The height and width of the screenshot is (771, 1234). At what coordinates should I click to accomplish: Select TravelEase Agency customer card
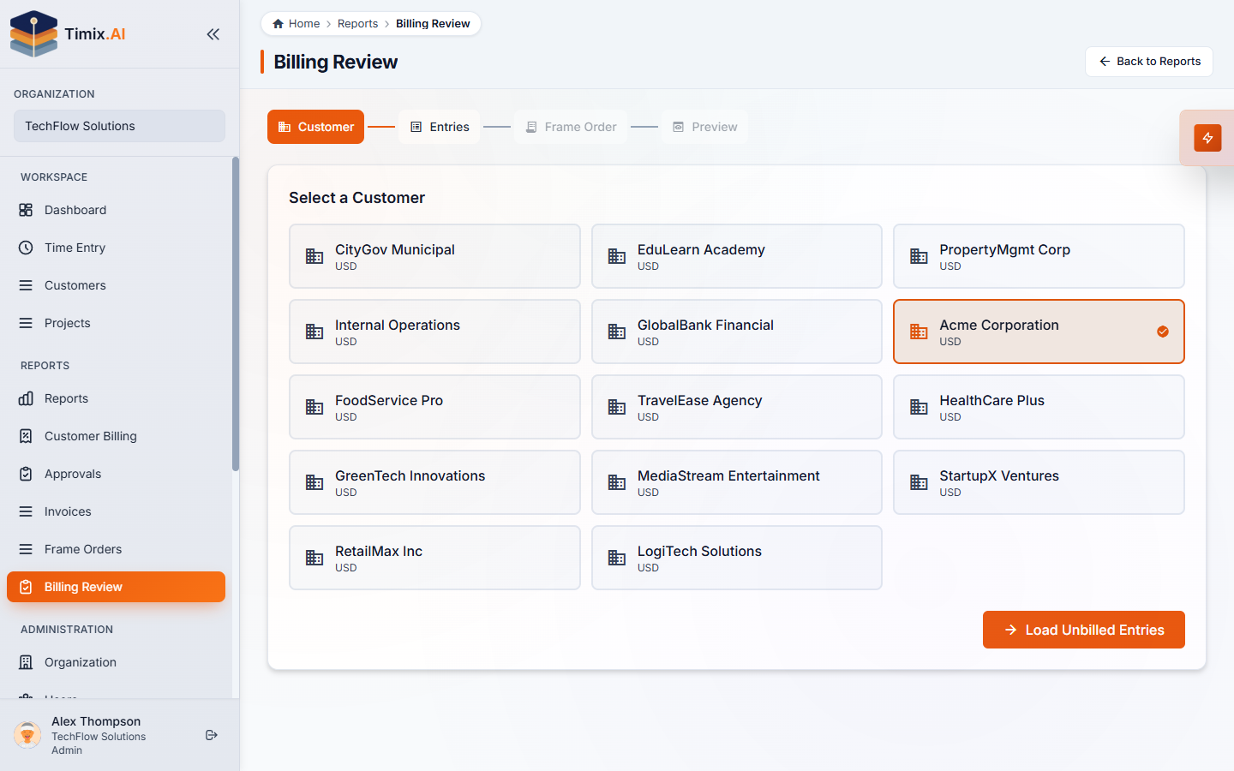[x=737, y=407]
